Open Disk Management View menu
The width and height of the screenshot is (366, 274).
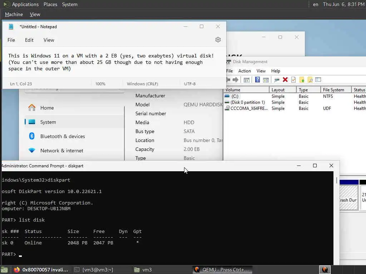point(261,71)
